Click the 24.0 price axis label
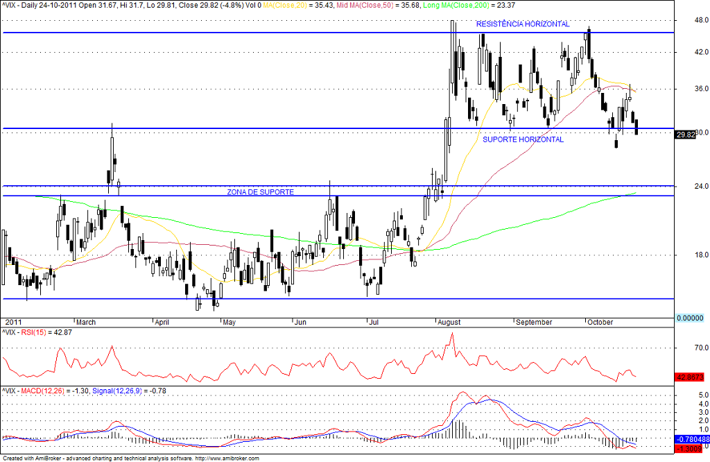 point(702,186)
